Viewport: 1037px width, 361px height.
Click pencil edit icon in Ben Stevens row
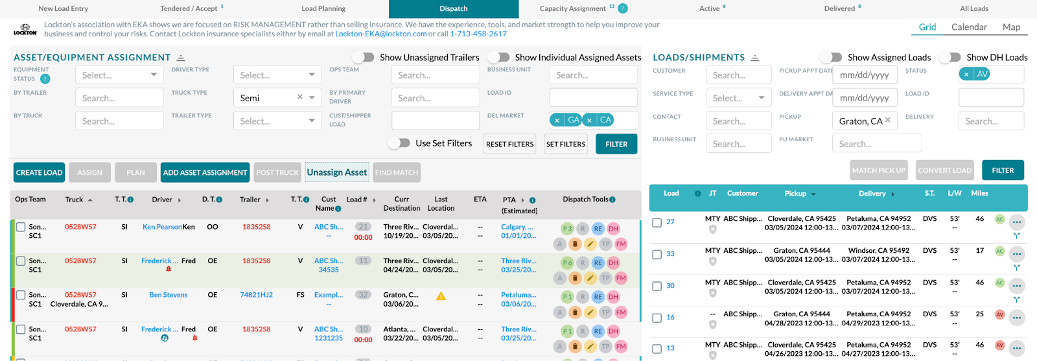pyautogui.click(x=590, y=312)
